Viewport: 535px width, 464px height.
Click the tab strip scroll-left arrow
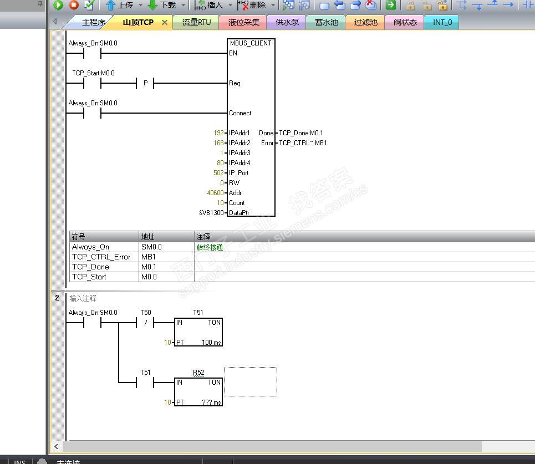point(55,22)
